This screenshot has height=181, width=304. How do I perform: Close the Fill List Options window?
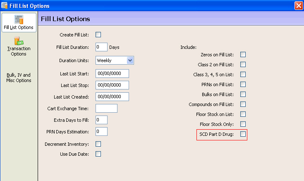(x=299, y=5)
